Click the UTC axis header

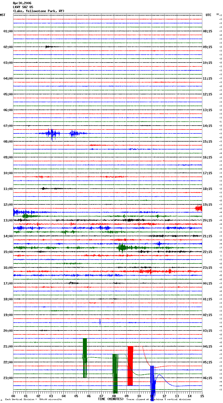(x=208, y=15)
